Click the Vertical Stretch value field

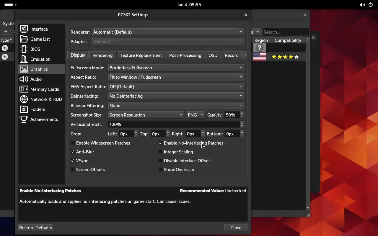(174, 124)
